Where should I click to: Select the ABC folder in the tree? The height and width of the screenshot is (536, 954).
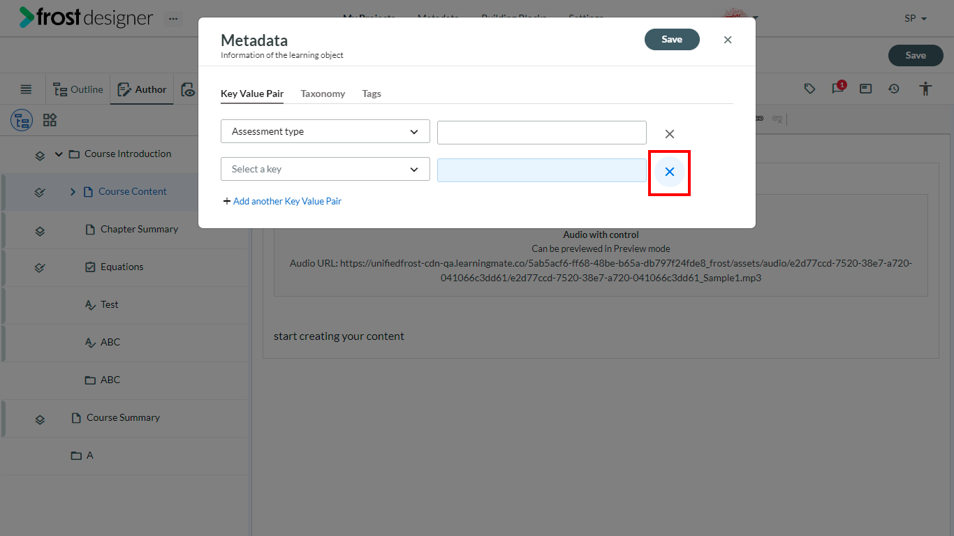(110, 380)
